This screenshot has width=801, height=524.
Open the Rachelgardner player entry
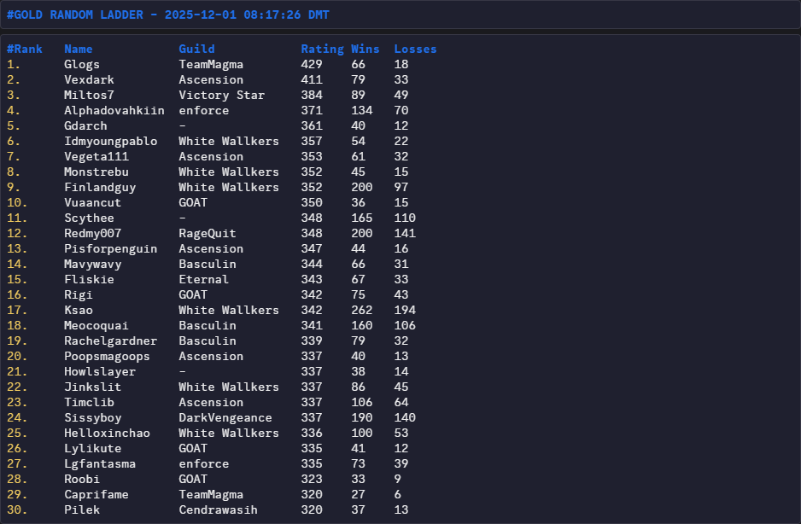coord(110,341)
